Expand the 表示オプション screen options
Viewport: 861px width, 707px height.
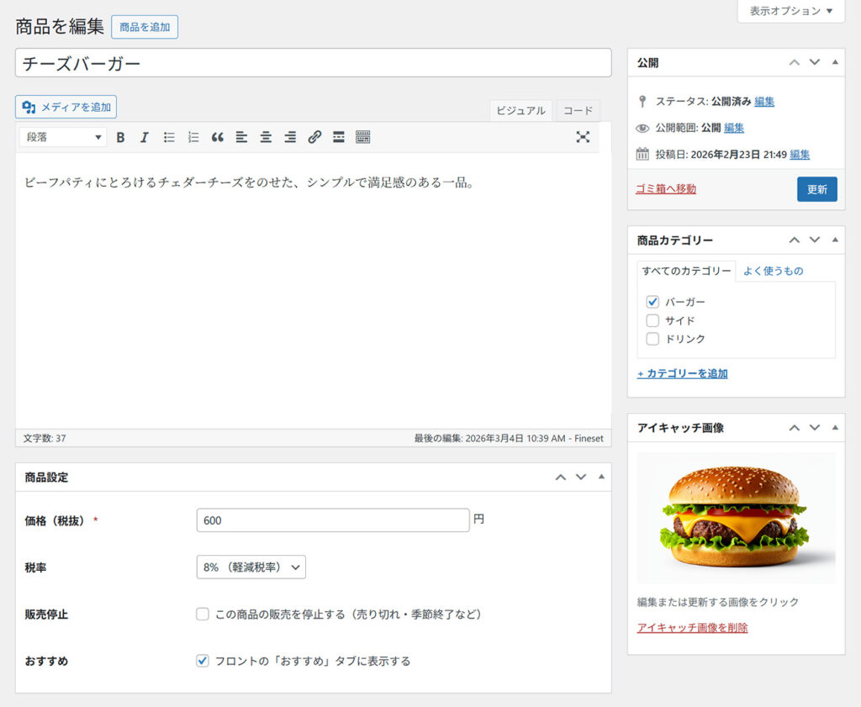[x=790, y=11]
